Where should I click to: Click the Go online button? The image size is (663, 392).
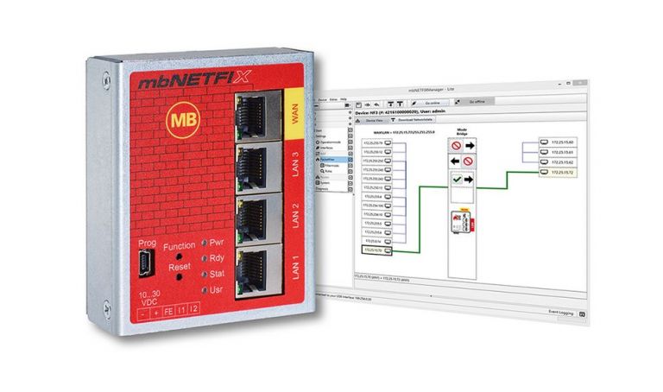coord(430,103)
